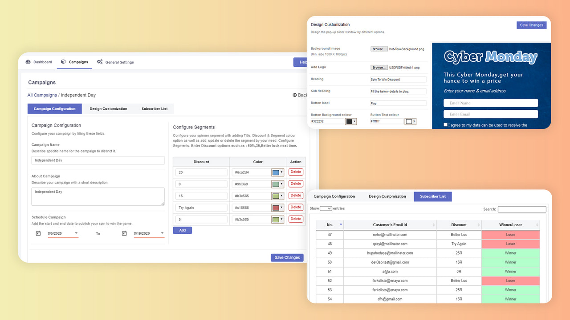Click the All Campaigns breadcrumb link

tap(42, 95)
